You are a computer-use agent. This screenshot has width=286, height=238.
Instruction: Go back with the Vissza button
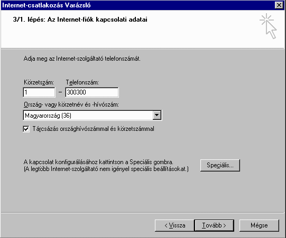coord(174,225)
